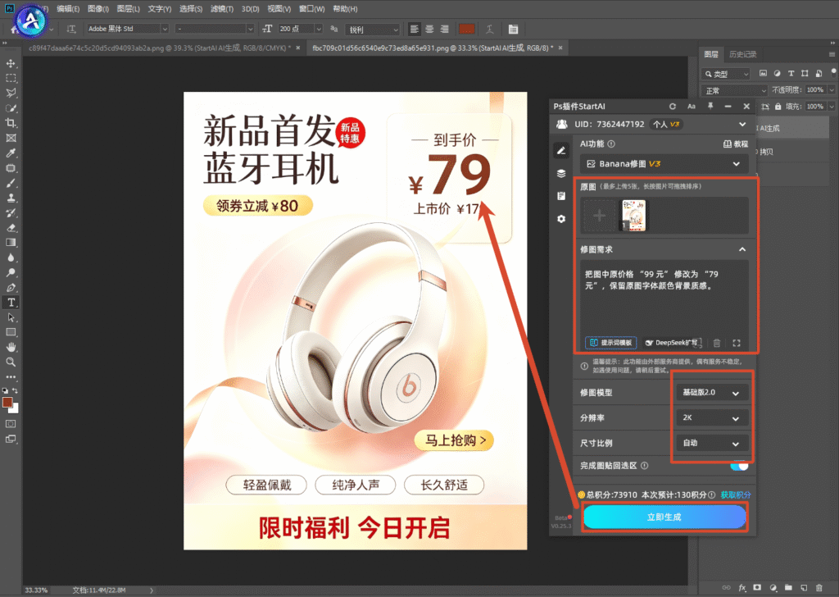Image resolution: width=839 pixels, height=597 pixels.
Task: Click the StartAI refresh icon
Action: (x=673, y=107)
